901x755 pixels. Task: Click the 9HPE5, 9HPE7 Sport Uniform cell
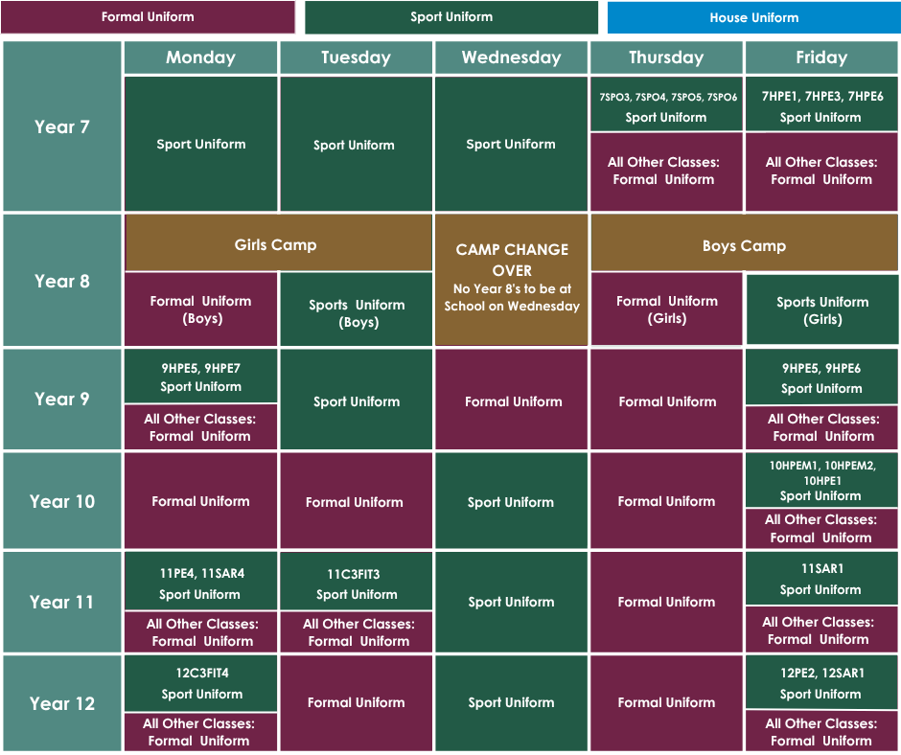tap(200, 377)
